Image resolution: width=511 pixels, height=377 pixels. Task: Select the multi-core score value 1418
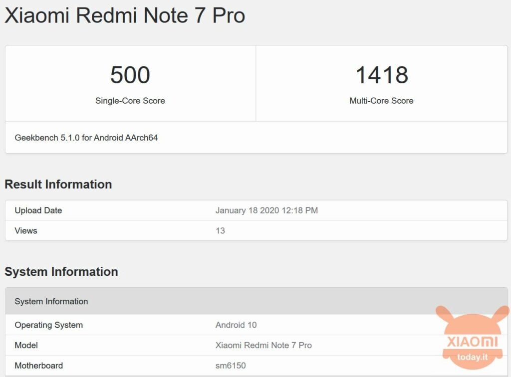382,75
